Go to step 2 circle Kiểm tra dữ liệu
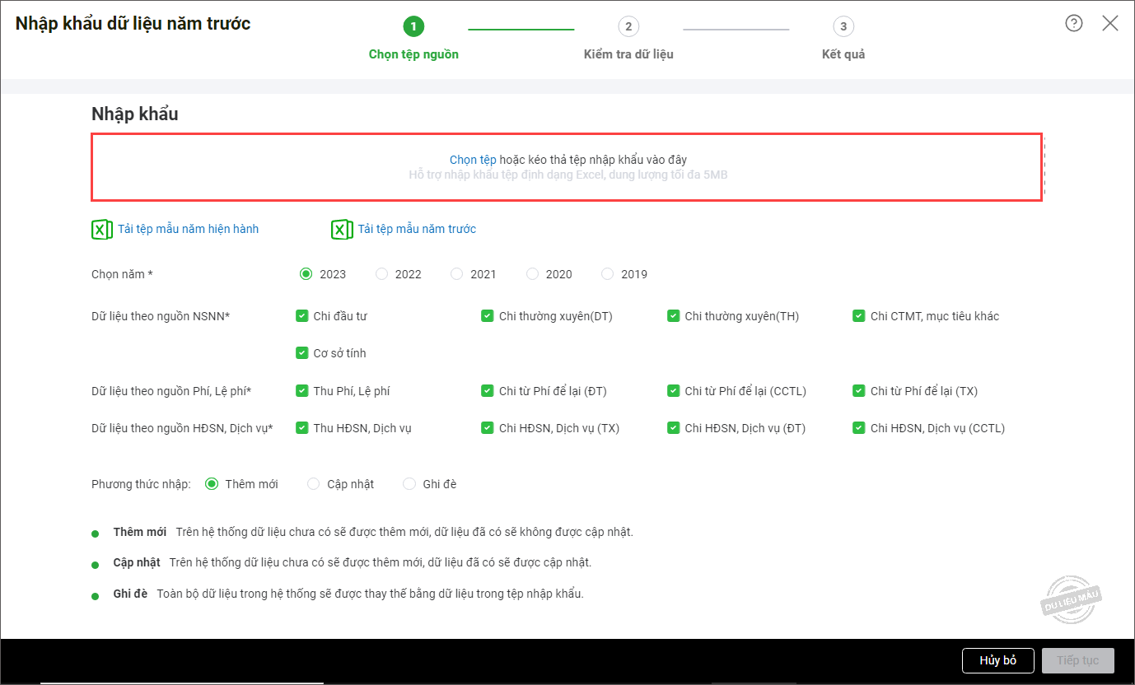1135x685 pixels. click(x=628, y=27)
